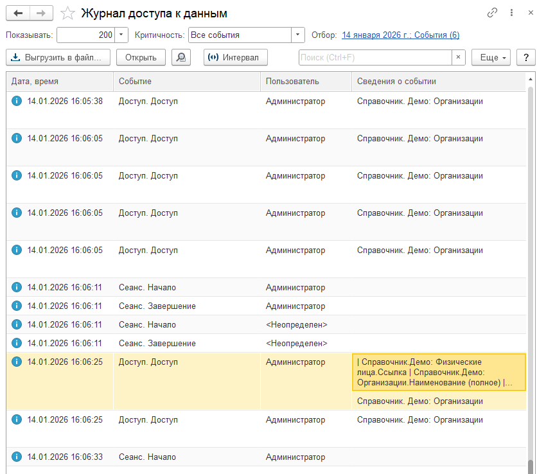Click the Выгрузить в файл button
Screen dimensions: 537x474
[x=58, y=57]
